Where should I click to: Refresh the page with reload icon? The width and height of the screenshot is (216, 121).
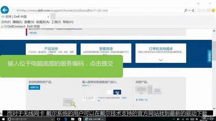coord(193,10)
